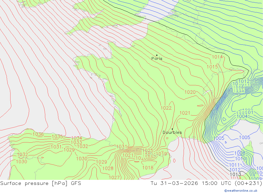Screen dimensions: 263x193
Task: Click the 1027 isobar label
Action: click(114, 177)
